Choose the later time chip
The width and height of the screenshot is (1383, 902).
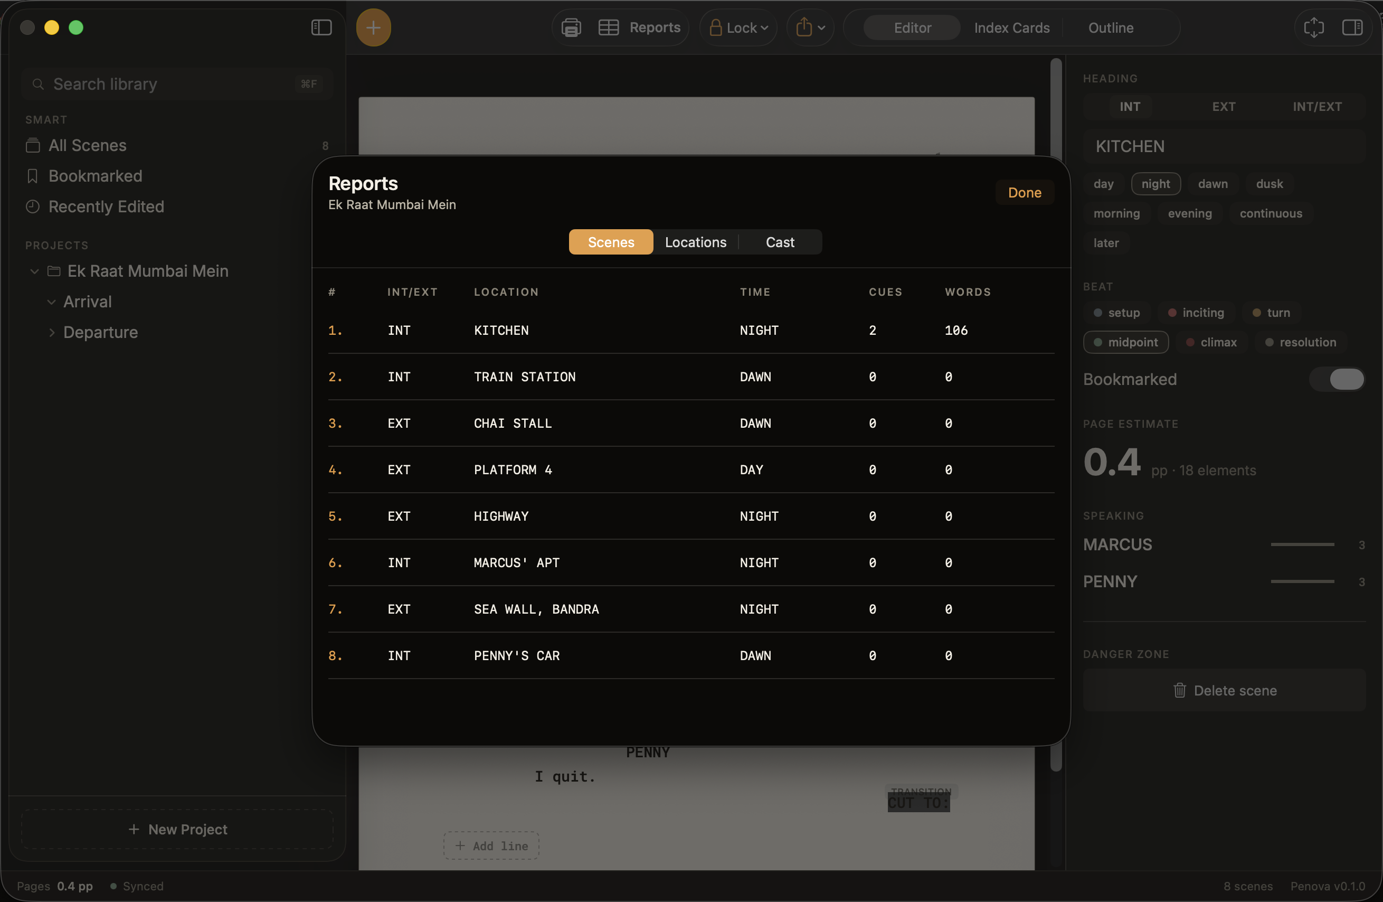point(1106,243)
